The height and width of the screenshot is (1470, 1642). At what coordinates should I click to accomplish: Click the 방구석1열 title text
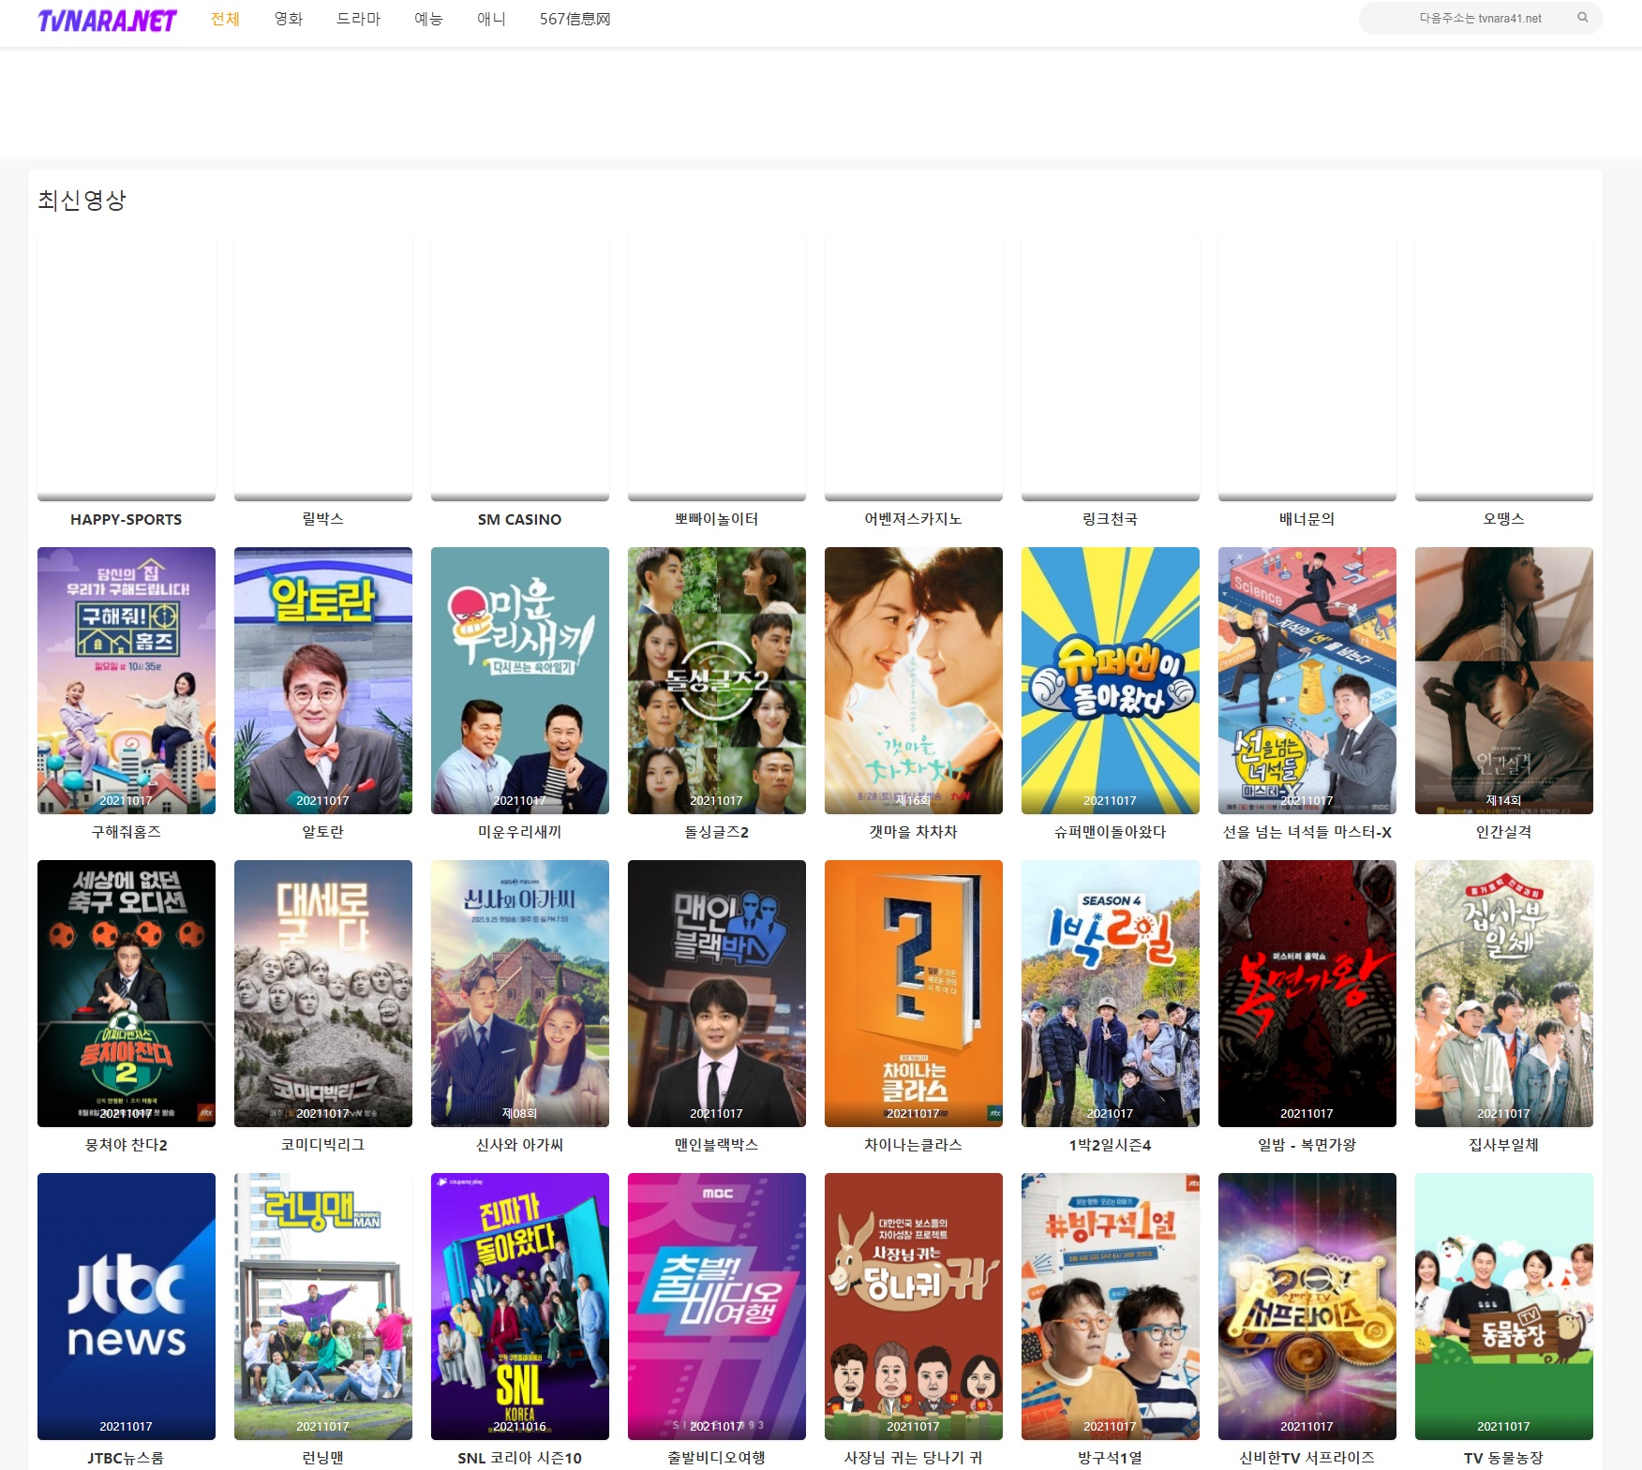coord(1111,1458)
